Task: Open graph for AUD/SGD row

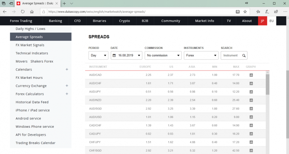Action: pyautogui.click(x=251, y=109)
